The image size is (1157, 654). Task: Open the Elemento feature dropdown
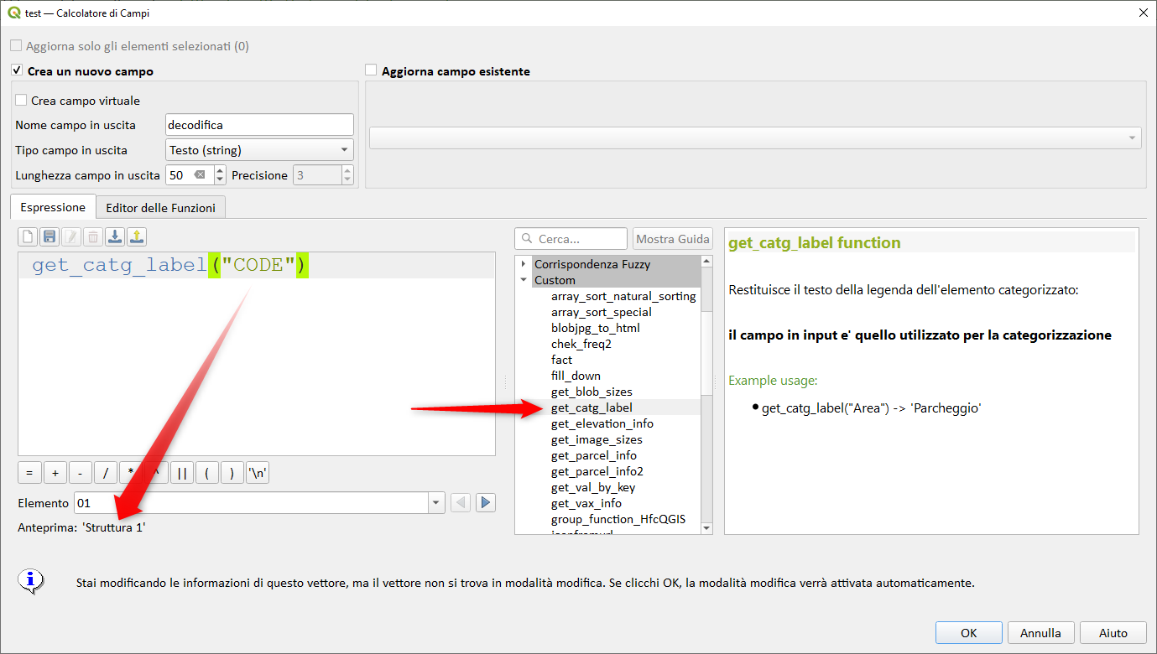[436, 503]
